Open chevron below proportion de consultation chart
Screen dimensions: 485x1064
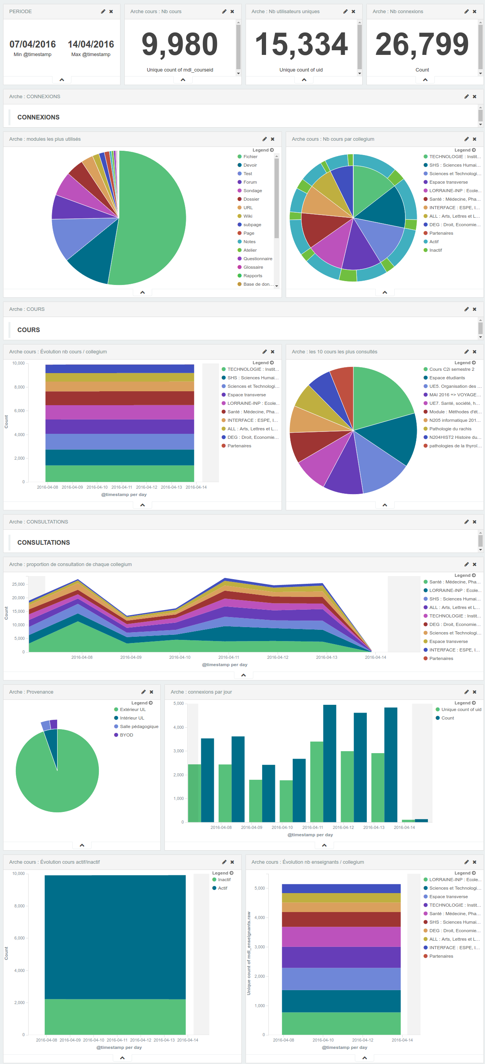click(x=243, y=675)
